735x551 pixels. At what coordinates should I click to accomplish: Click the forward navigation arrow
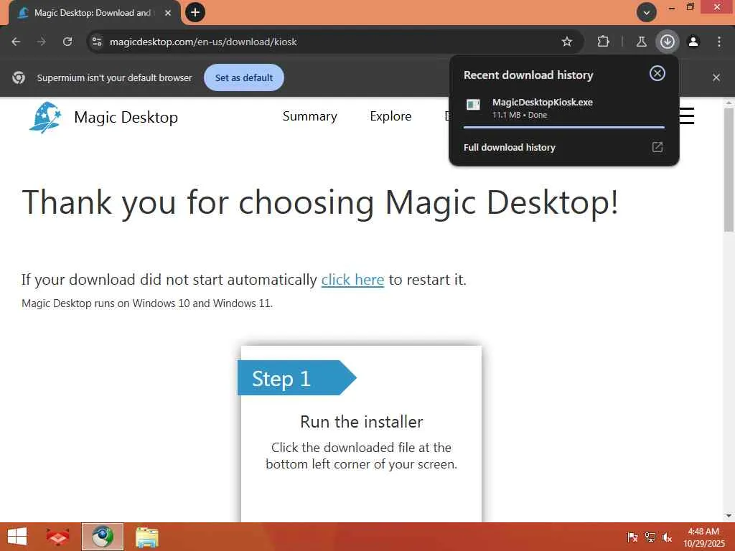tap(42, 42)
